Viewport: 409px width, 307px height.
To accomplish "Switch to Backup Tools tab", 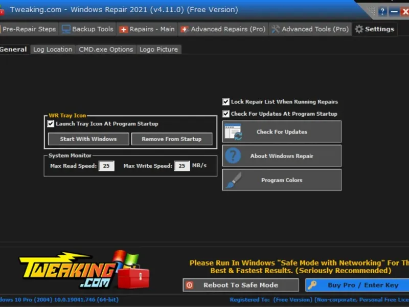I will [87, 29].
